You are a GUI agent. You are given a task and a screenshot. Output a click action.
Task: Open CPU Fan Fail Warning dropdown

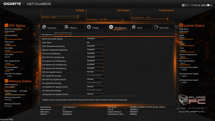click(x=95, y=53)
